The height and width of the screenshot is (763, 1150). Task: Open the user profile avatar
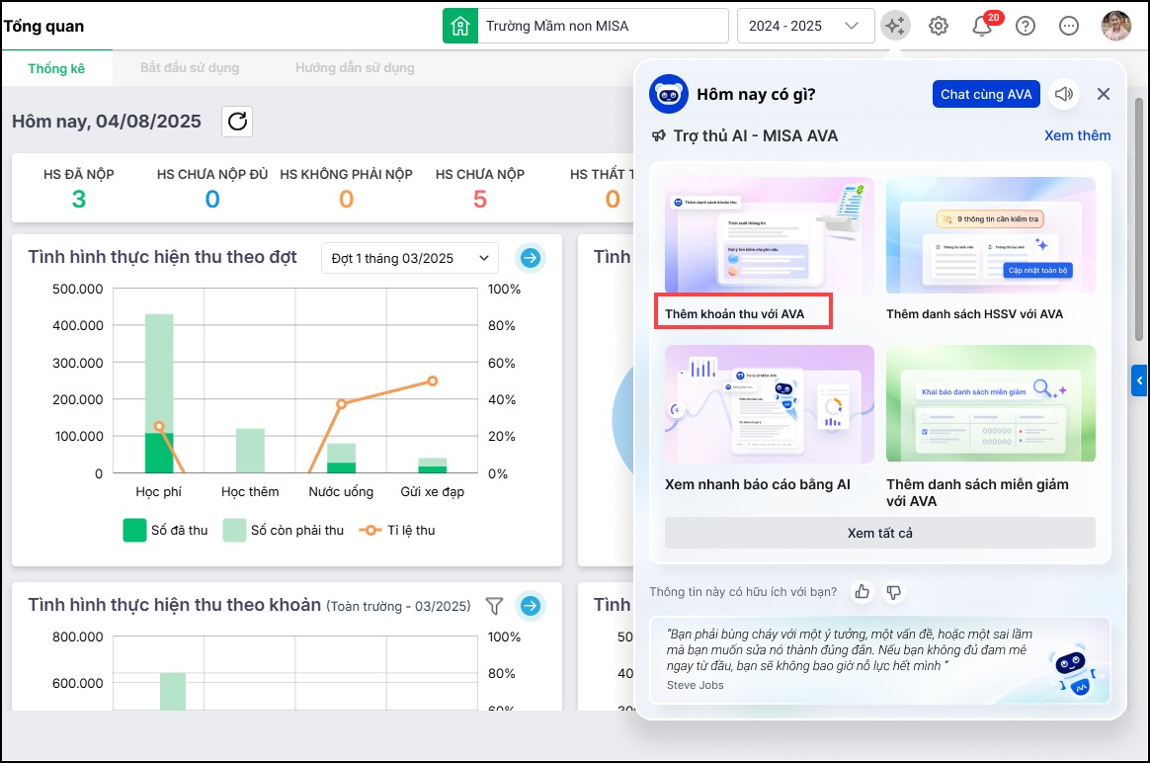(x=1115, y=26)
